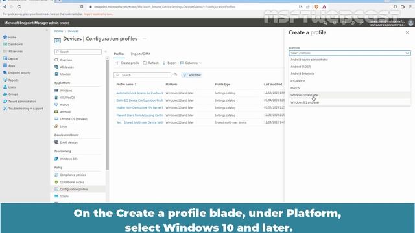Open Prevent Users from Accessing Control profile
The image size is (415, 233).
[140, 115]
